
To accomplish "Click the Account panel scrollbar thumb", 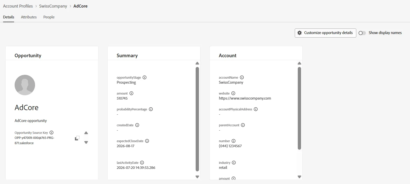I will coord(299,108).
